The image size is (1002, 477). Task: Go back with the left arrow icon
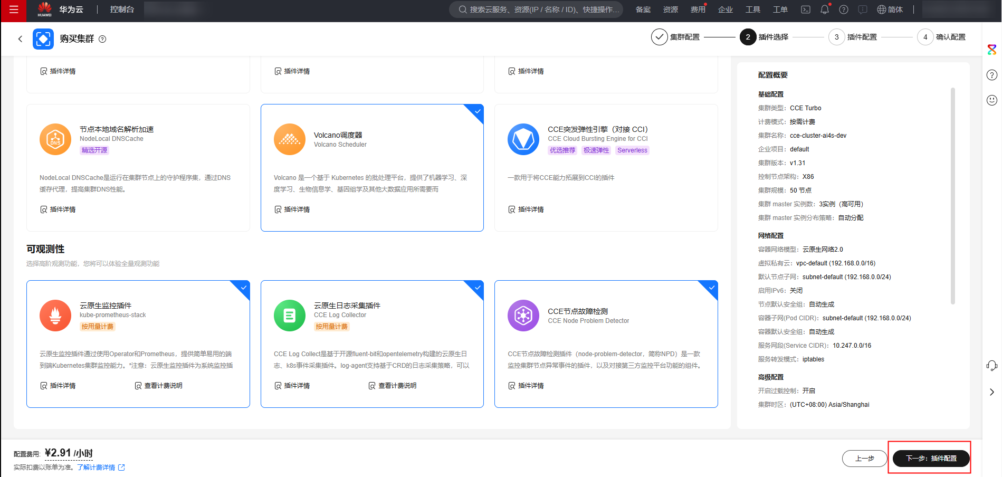(x=20, y=39)
